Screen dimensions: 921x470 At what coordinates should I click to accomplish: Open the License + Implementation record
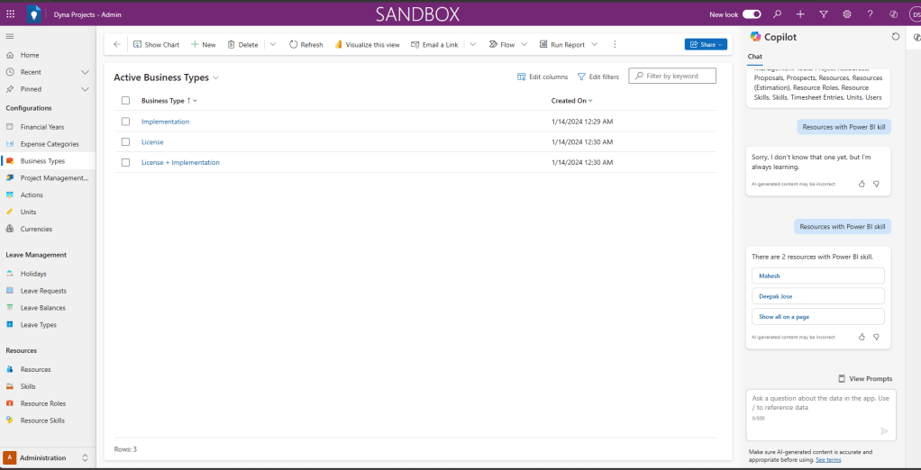pyautogui.click(x=180, y=163)
